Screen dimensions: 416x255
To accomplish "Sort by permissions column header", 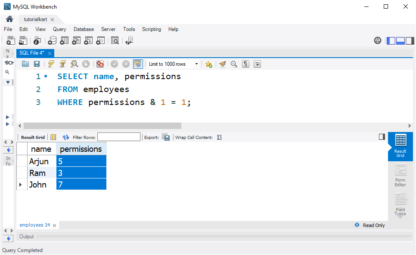I will 81,149.
